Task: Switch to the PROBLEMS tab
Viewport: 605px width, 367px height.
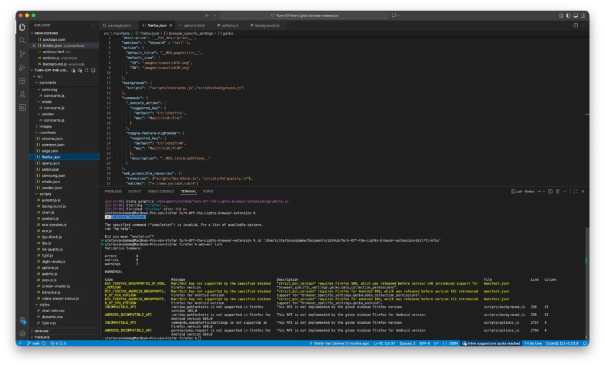Action: (112, 191)
